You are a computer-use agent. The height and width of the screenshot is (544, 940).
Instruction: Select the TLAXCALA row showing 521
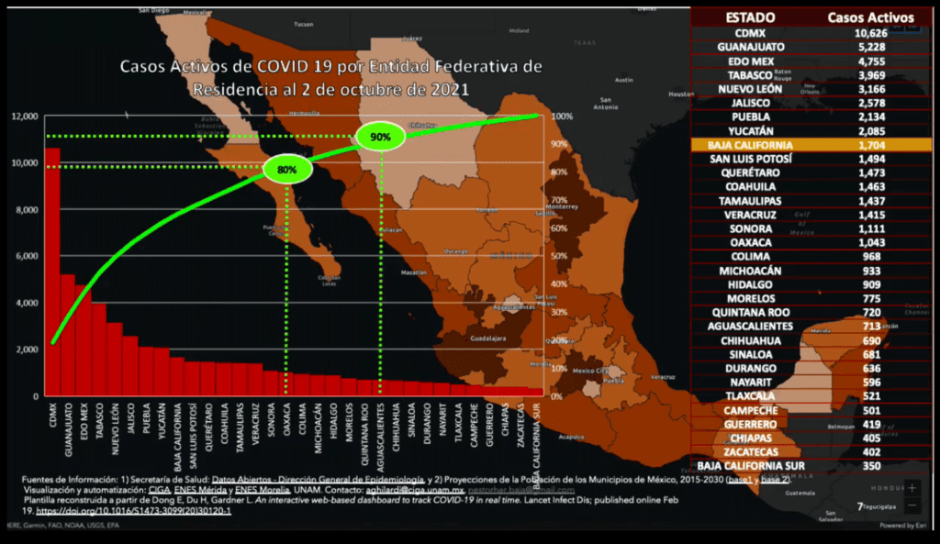(x=811, y=396)
